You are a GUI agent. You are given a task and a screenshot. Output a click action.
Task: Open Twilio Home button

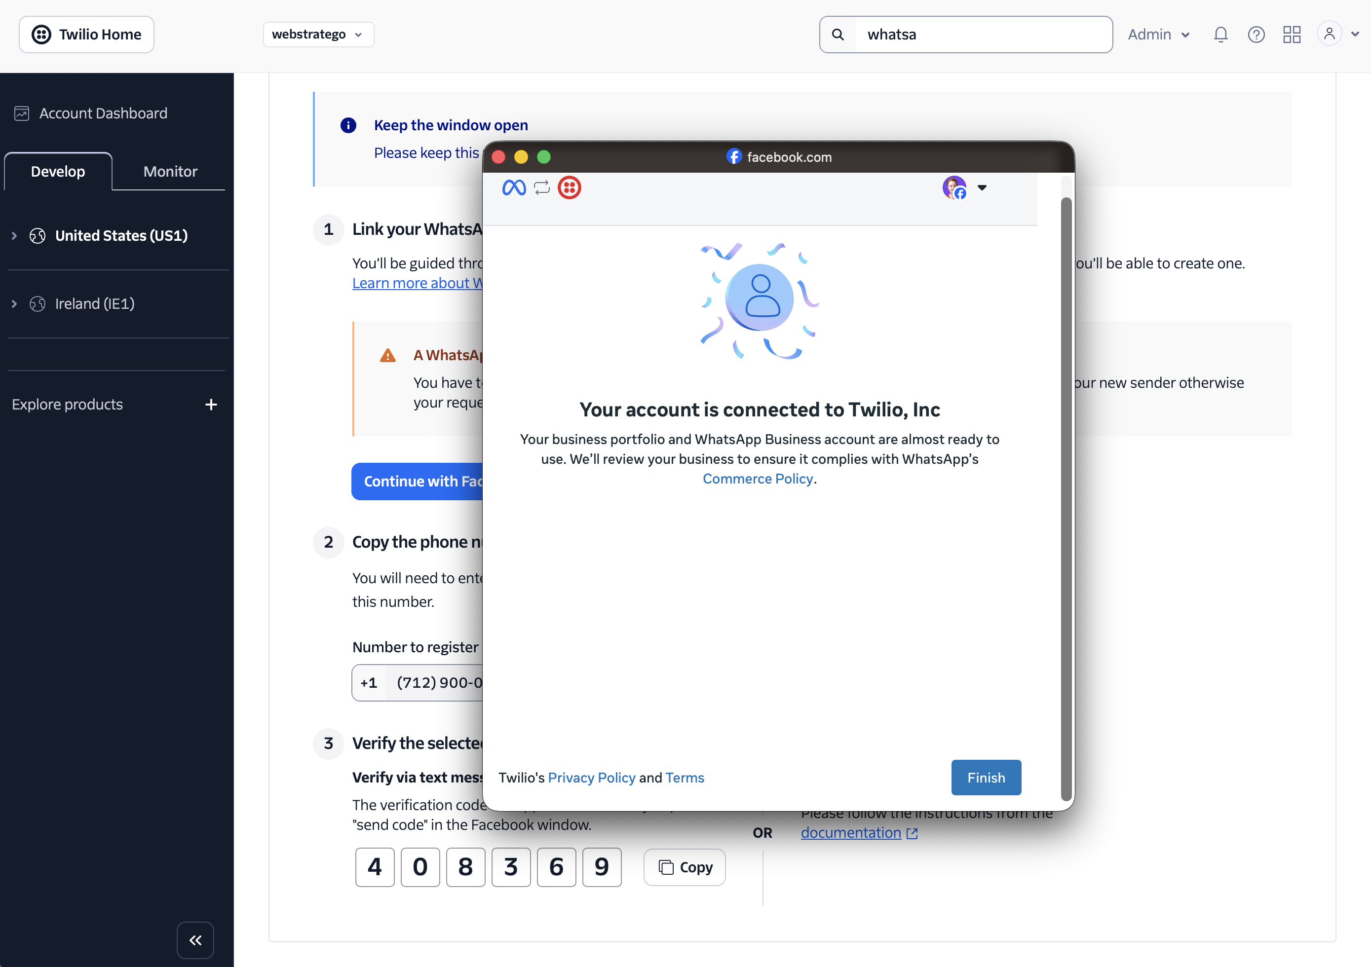[86, 35]
